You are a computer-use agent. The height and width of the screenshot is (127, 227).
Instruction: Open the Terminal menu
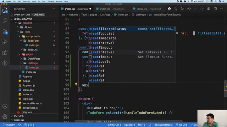click(51, 1)
